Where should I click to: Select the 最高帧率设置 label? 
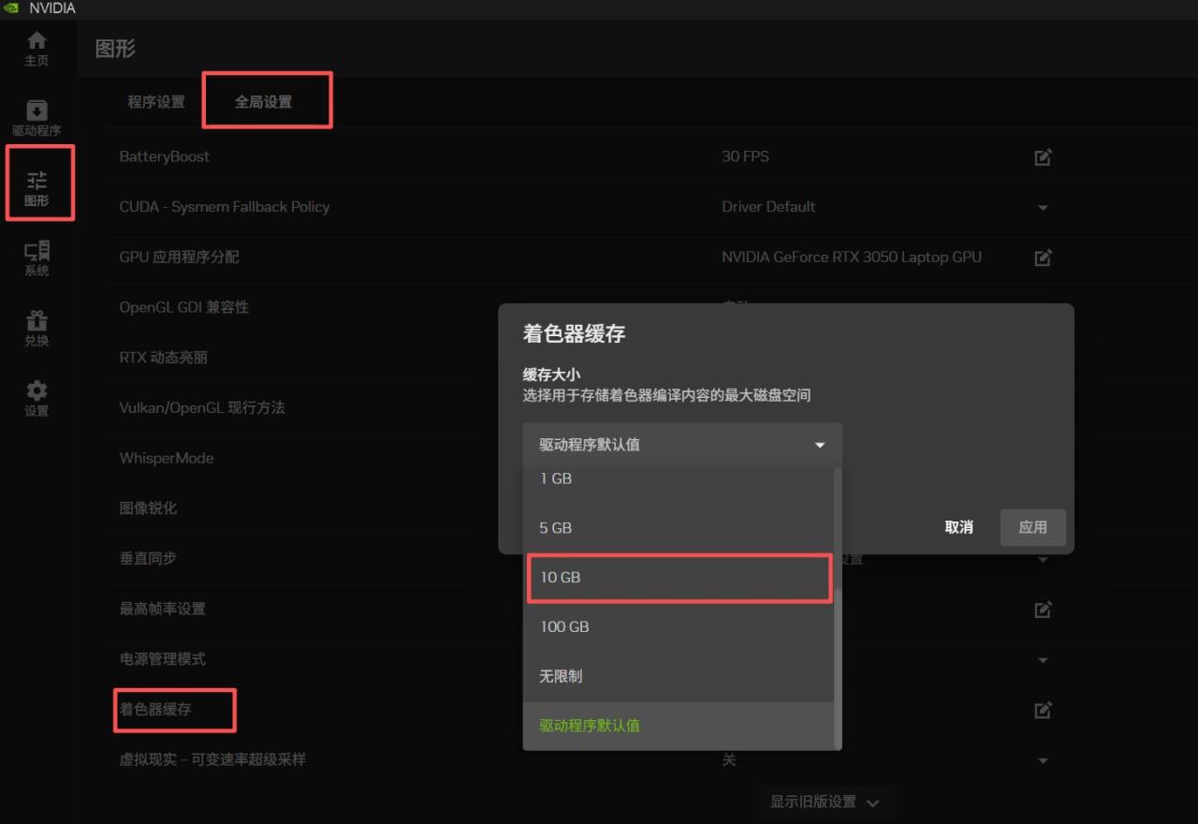pos(163,609)
